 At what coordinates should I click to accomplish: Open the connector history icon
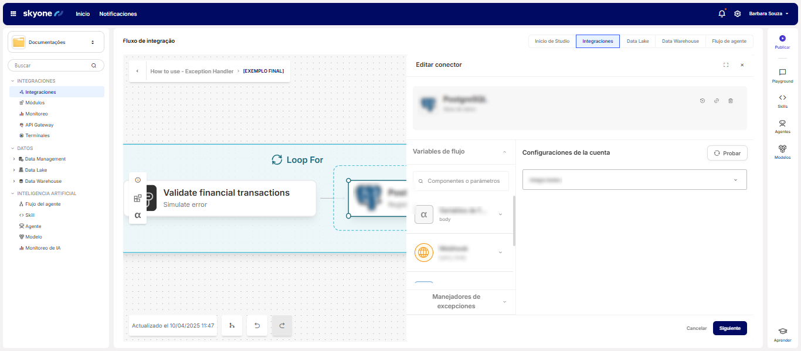tap(702, 101)
